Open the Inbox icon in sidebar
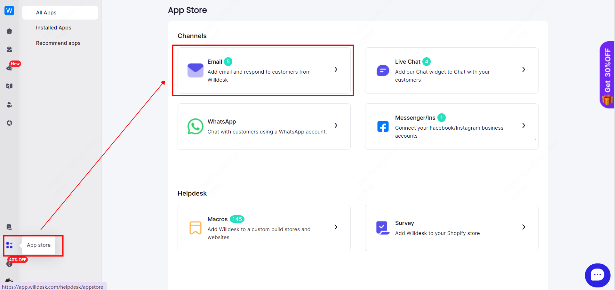This screenshot has height=290, width=615. pyautogui.click(x=9, y=49)
